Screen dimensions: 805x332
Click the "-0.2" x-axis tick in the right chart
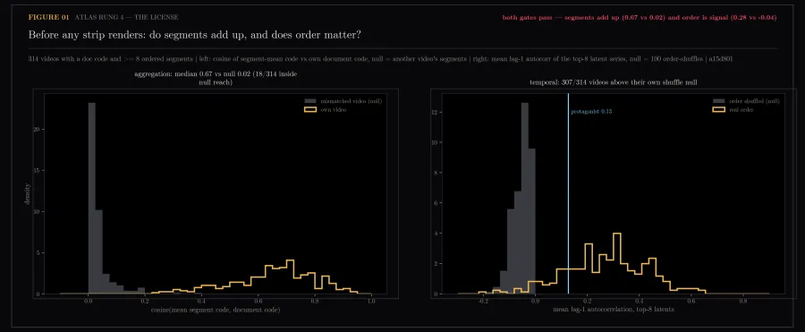pos(483,302)
